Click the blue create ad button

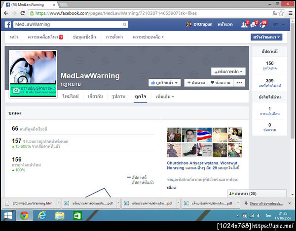(x=266, y=37)
